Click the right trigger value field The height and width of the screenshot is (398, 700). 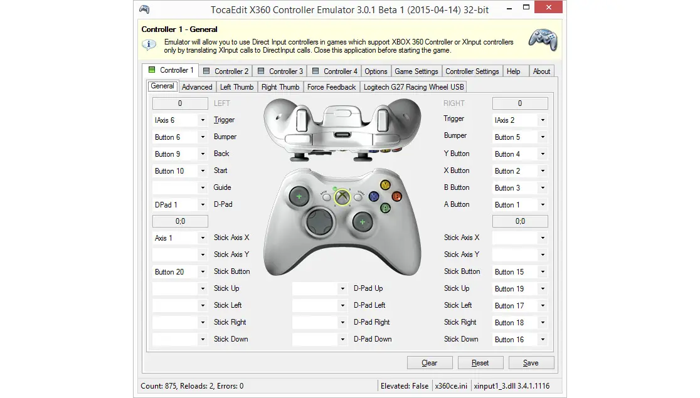coord(520,103)
